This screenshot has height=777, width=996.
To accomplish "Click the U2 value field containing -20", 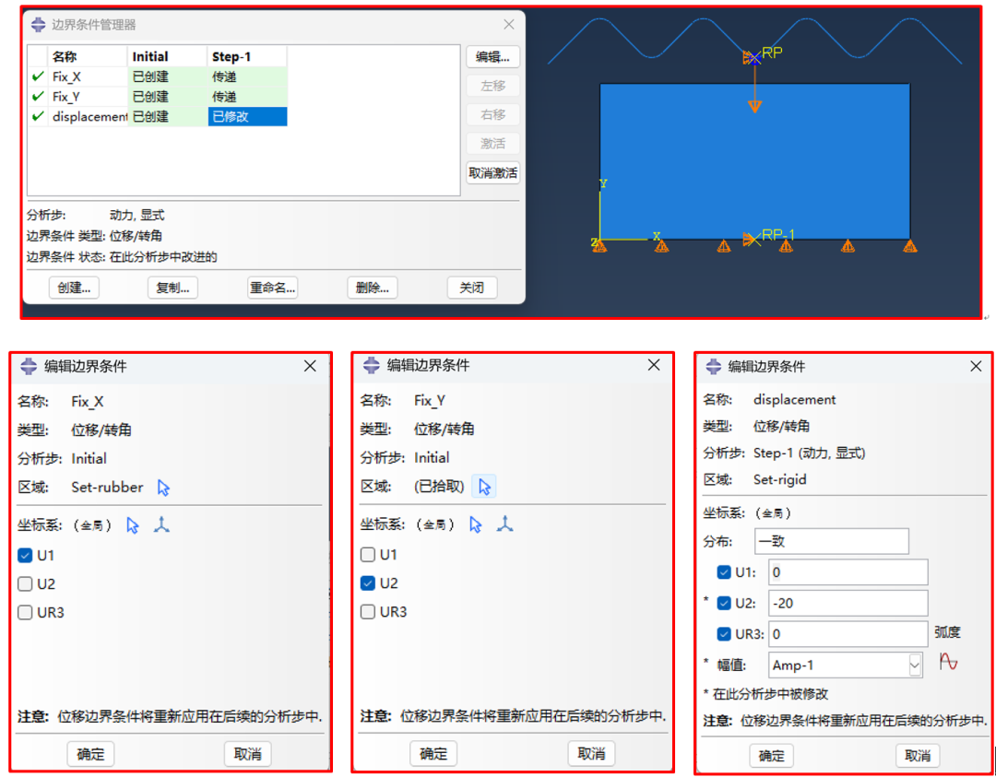I will (x=847, y=604).
